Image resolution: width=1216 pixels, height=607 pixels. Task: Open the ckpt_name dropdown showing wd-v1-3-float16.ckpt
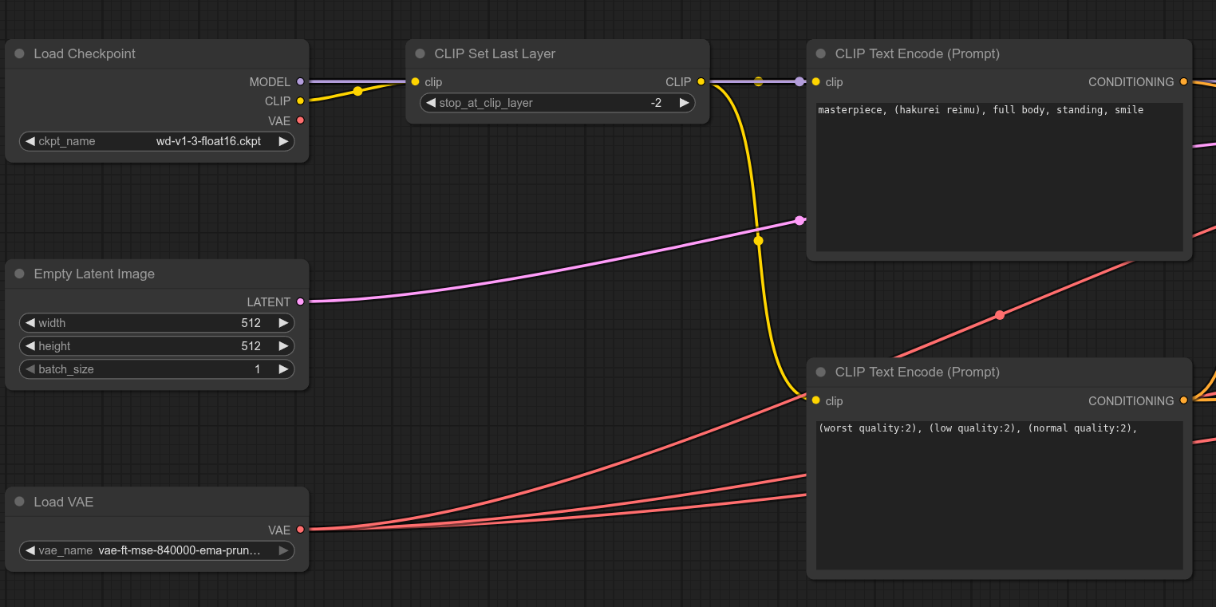pos(157,141)
